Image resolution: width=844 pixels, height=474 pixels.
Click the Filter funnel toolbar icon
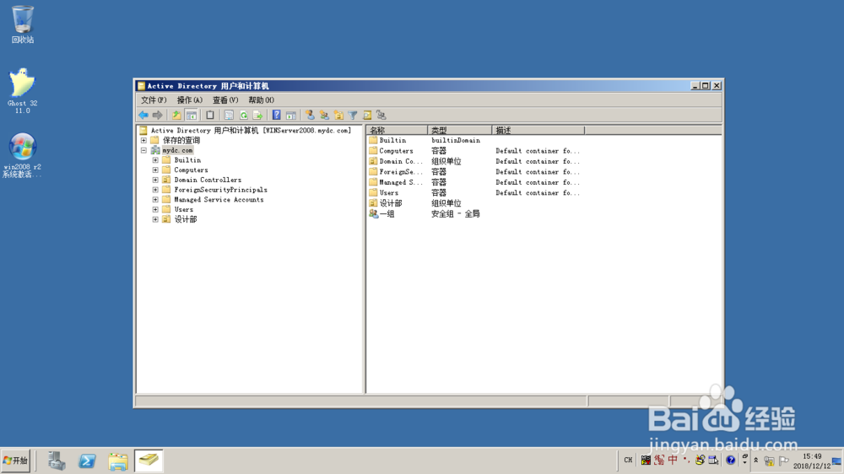[x=353, y=116]
